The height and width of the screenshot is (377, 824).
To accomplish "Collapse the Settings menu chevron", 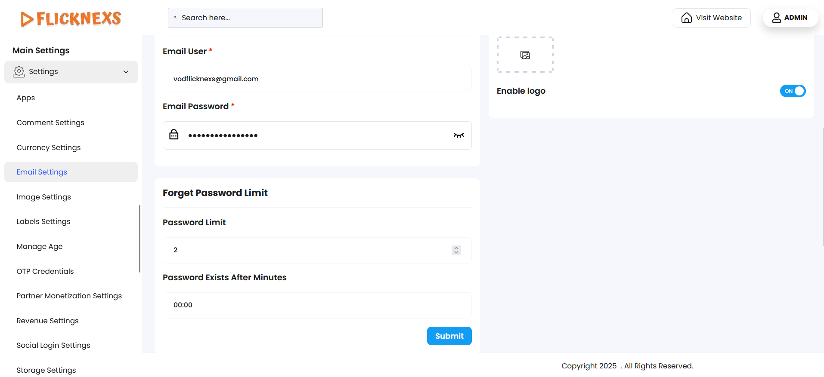I will (x=126, y=72).
